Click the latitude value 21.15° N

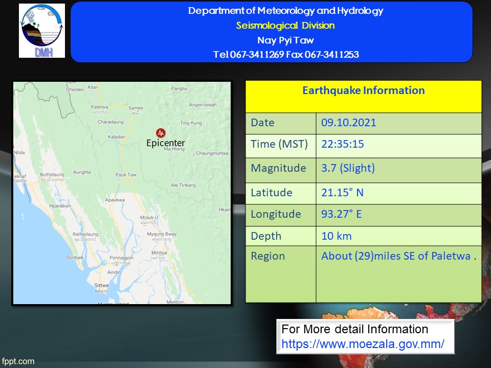pos(342,193)
